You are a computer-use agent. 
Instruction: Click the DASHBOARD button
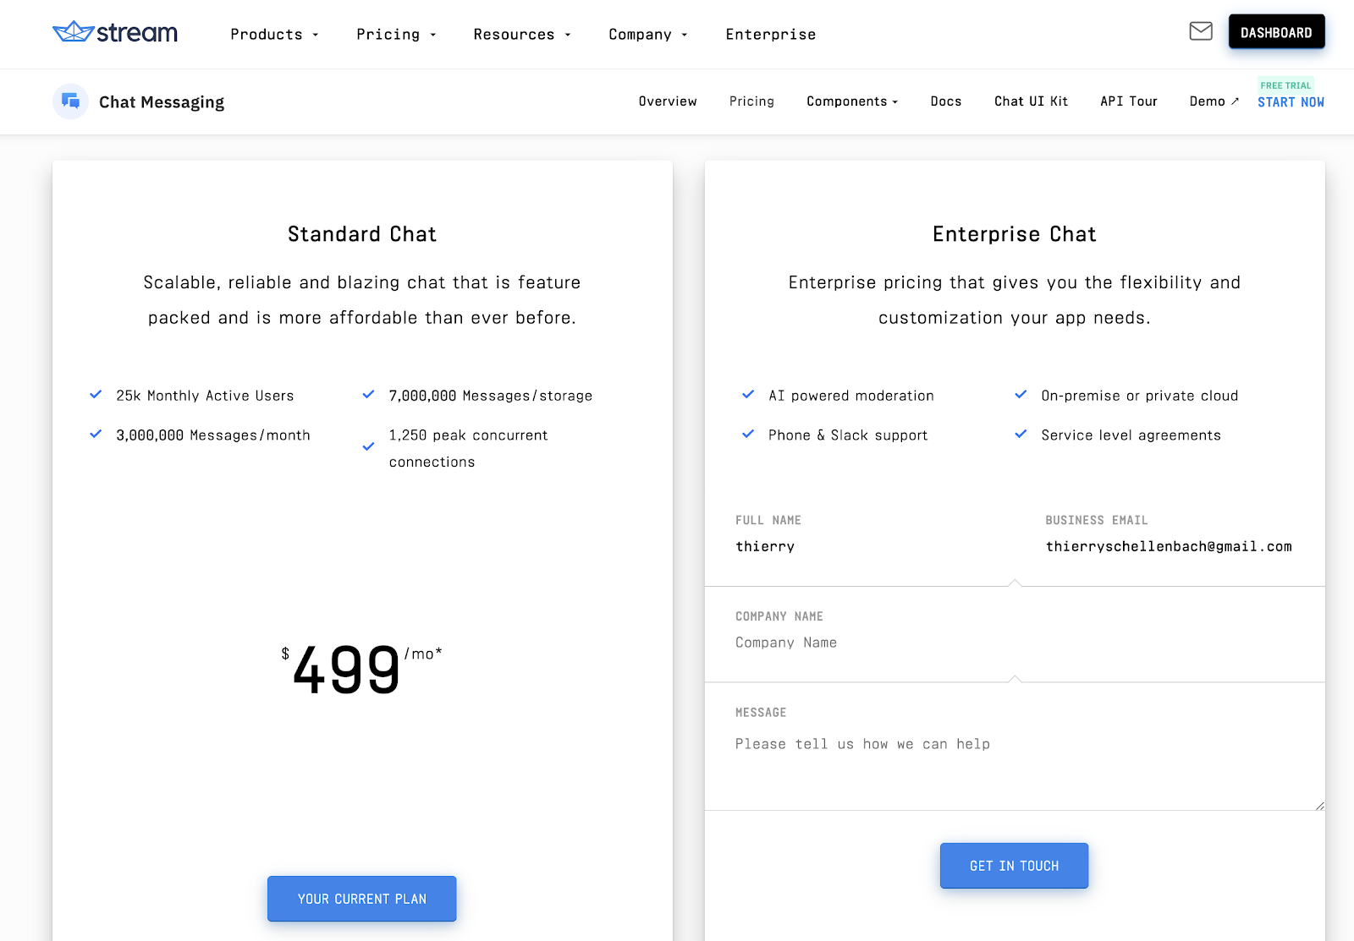[1276, 31]
